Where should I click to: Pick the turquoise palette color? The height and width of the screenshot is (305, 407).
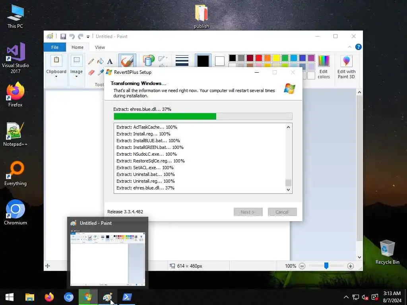point(294,58)
